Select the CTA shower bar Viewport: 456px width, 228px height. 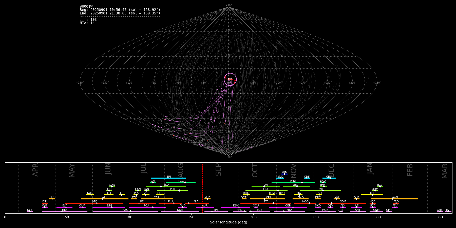(x=267, y=191)
